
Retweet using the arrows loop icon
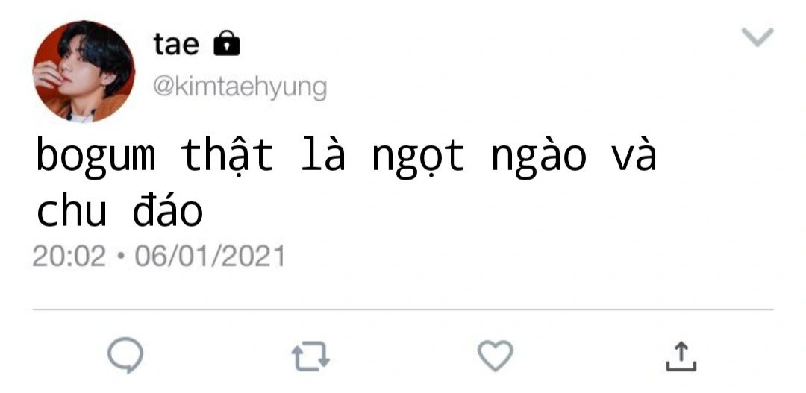(x=310, y=356)
